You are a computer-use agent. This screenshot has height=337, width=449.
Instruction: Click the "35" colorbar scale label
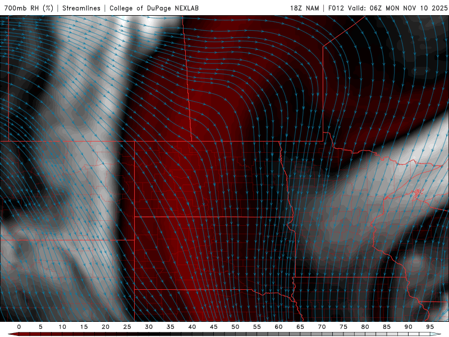[x=171, y=327]
